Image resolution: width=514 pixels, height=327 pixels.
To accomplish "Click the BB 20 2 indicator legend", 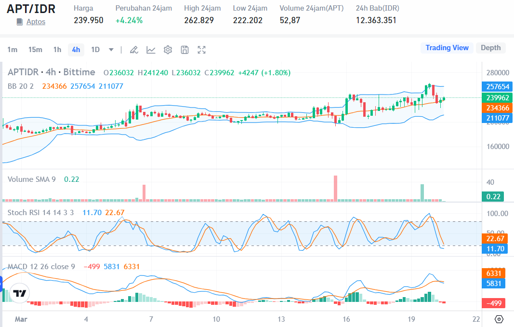I will tap(21, 86).
